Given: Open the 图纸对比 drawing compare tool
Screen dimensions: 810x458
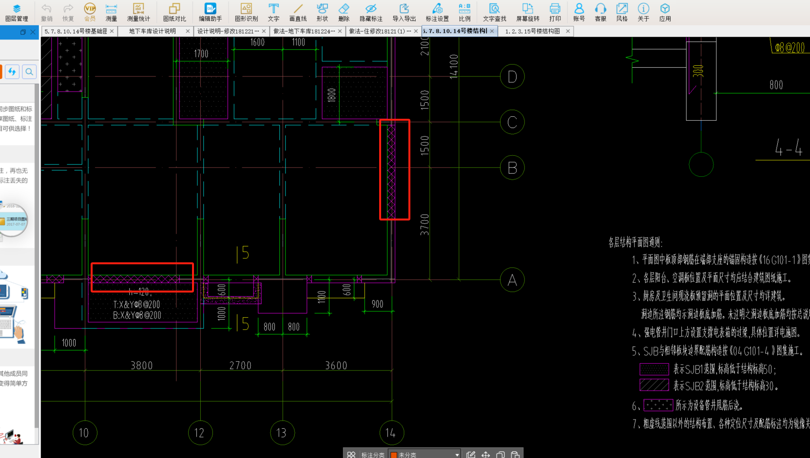Looking at the screenshot, I should [174, 13].
